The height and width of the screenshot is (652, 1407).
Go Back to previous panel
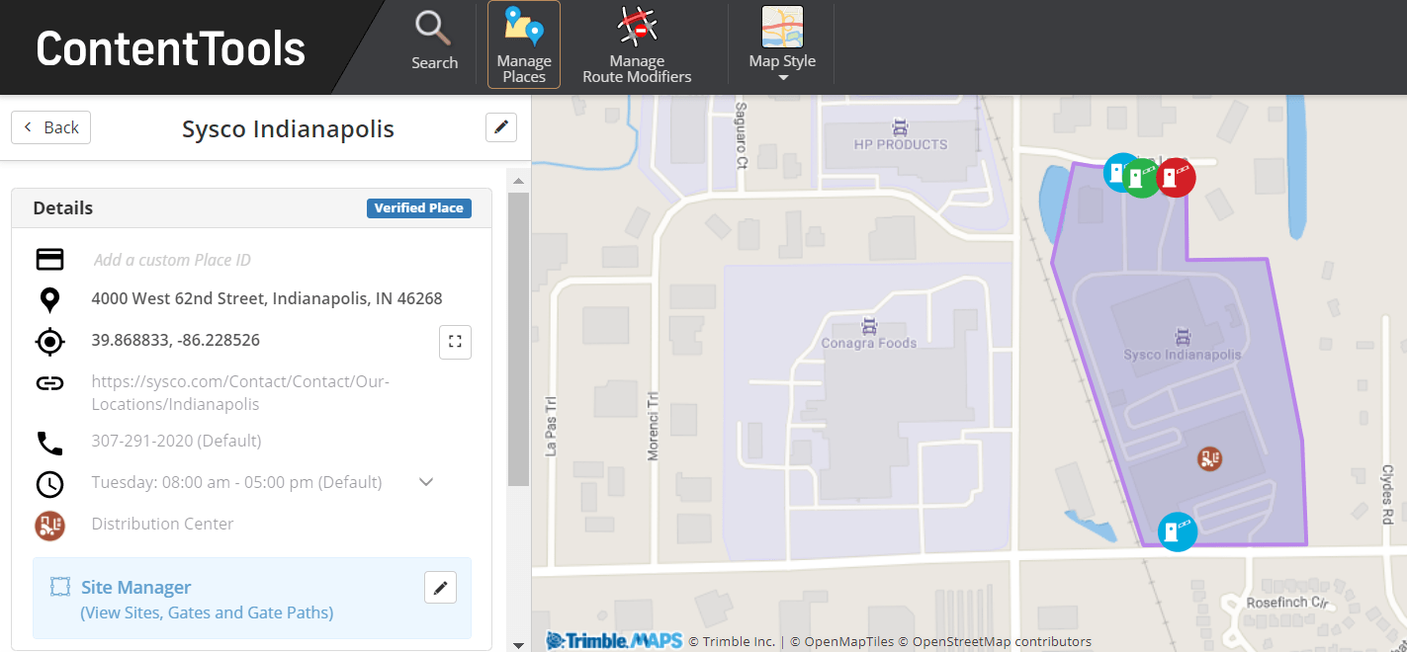click(x=51, y=127)
